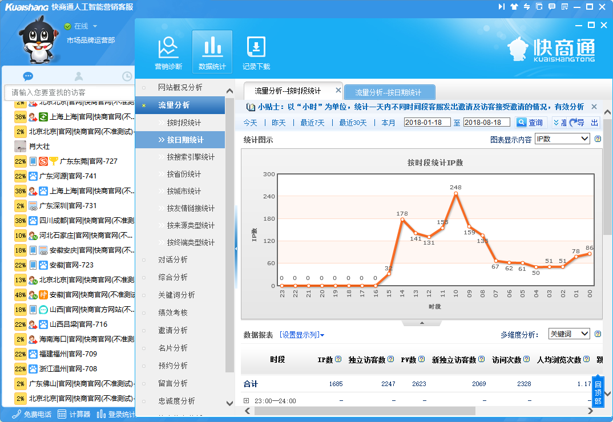Image resolution: width=613 pixels, height=422 pixels.
Task: Open the 设置显示列 column settings link
Action: point(302,335)
